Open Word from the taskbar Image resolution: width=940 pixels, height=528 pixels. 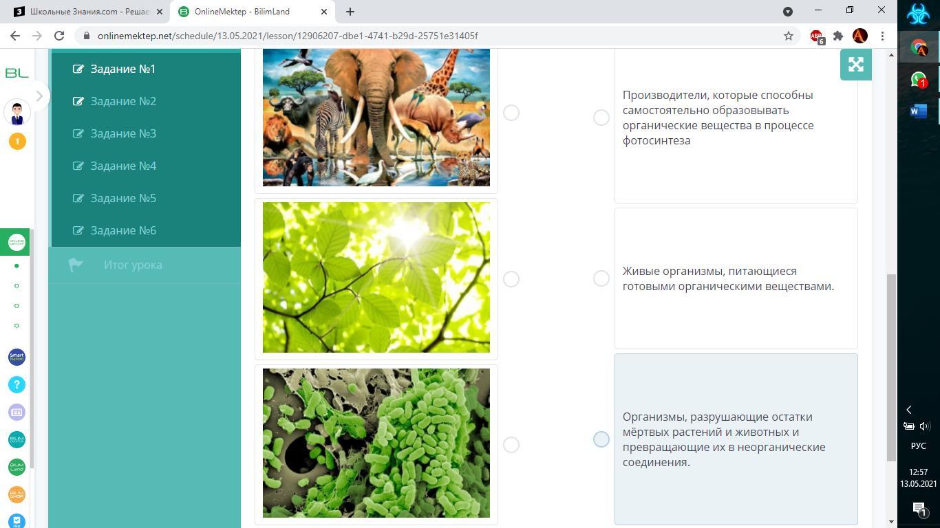click(919, 111)
